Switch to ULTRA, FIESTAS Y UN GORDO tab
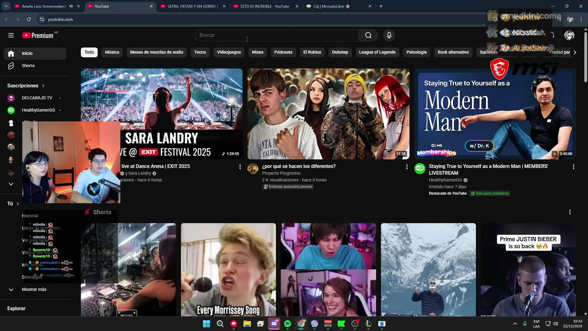This screenshot has width=588, height=331. tap(193, 6)
